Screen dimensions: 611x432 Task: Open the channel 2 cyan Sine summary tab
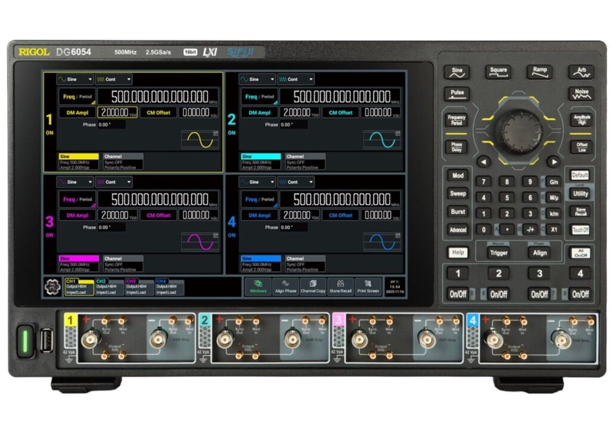click(x=261, y=162)
